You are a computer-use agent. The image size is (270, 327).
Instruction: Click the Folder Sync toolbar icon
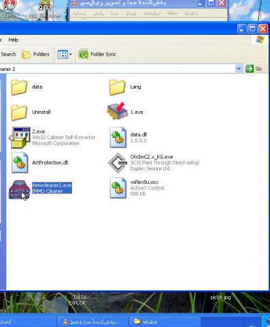pyautogui.click(x=83, y=54)
